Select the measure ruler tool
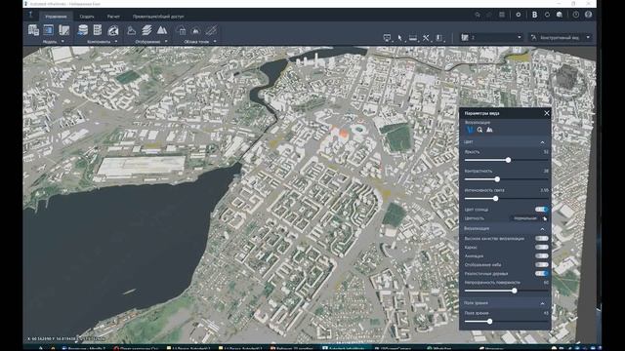 [x=413, y=38]
